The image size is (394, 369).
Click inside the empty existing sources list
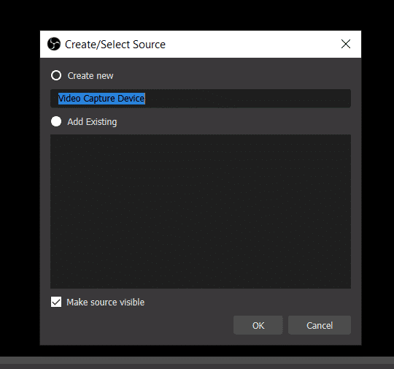(x=201, y=211)
